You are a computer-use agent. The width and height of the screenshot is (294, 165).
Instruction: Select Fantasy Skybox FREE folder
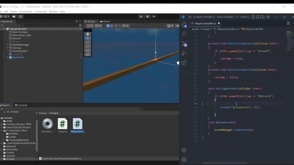coord(19,124)
